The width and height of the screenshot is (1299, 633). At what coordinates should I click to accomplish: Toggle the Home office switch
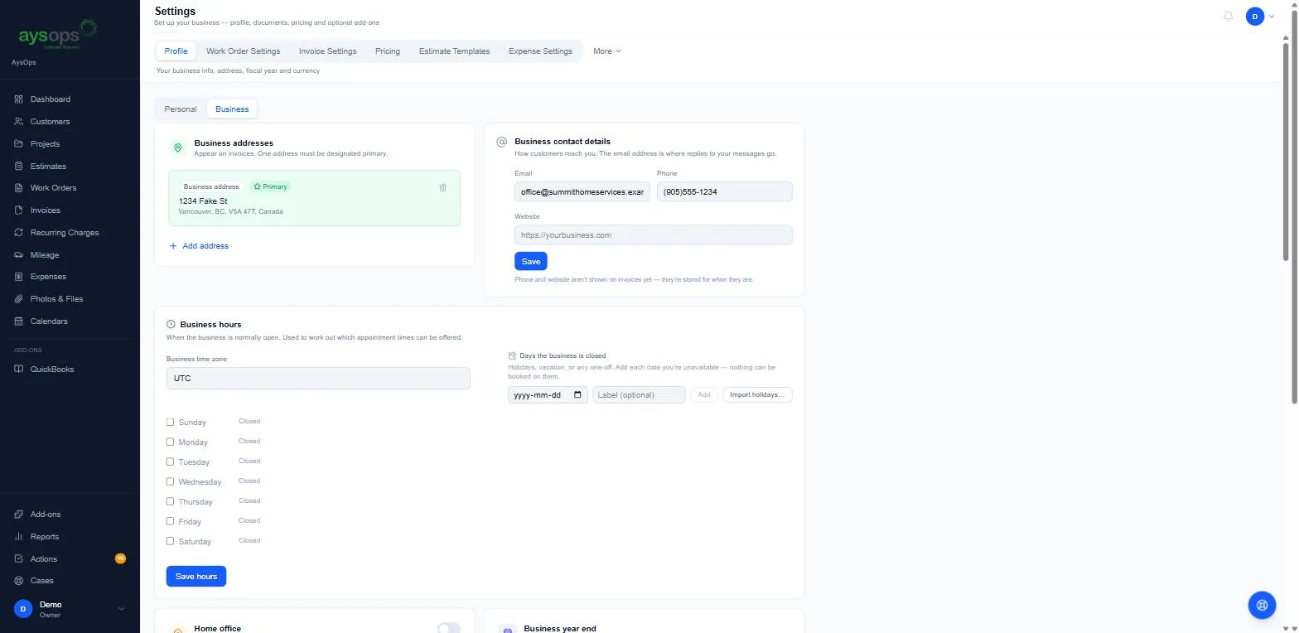[x=448, y=628]
